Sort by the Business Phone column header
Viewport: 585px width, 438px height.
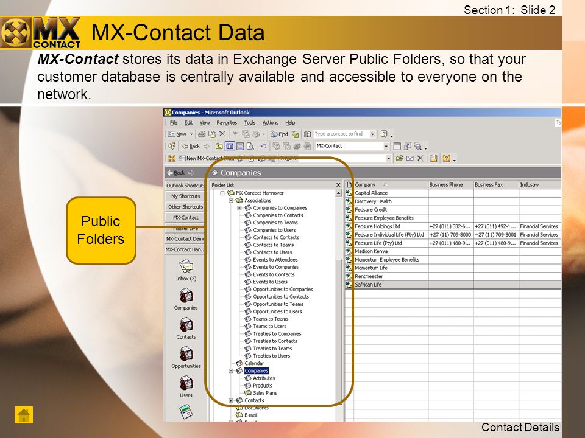tap(451, 185)
